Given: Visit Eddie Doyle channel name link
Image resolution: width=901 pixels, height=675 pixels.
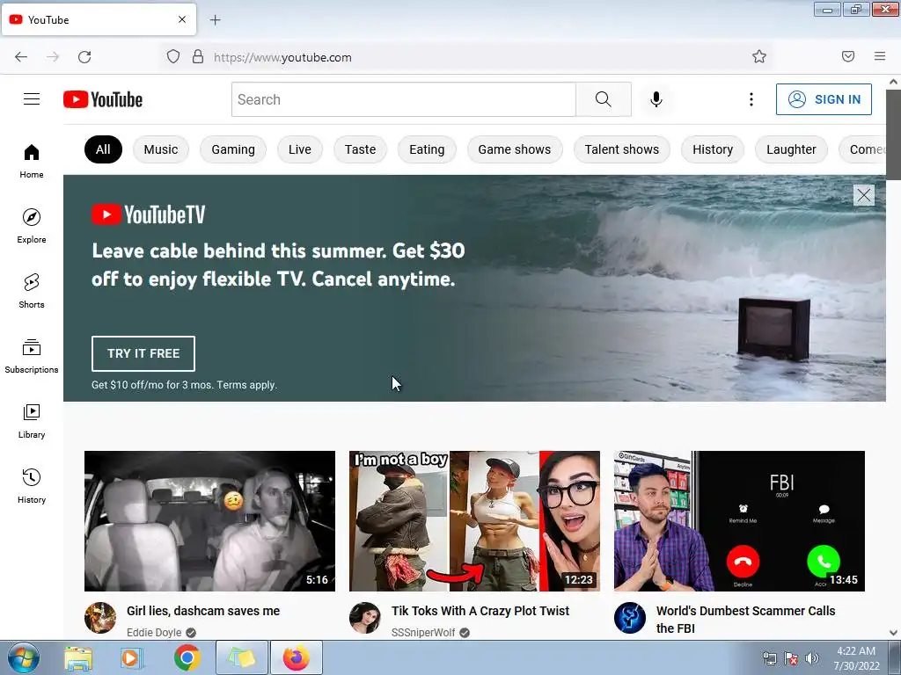Looking at the screenshot, I should point(154,633).
